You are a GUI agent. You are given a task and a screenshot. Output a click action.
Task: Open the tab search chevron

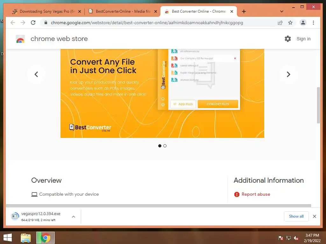coord(282,11)
